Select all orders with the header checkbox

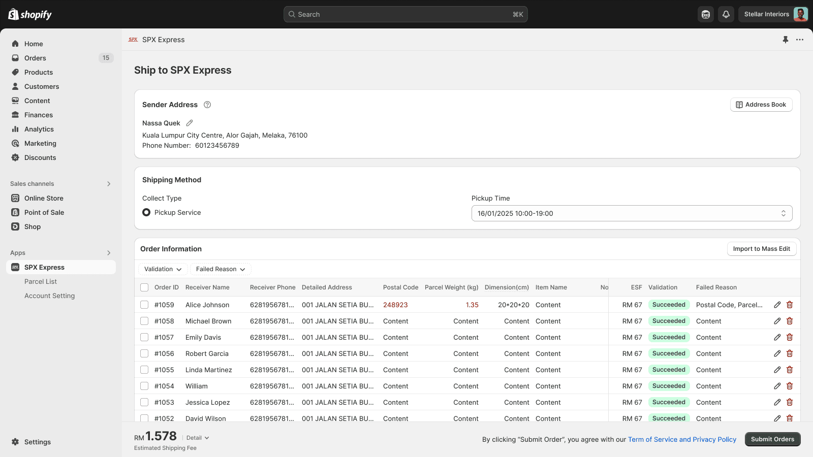coord(144,287)
